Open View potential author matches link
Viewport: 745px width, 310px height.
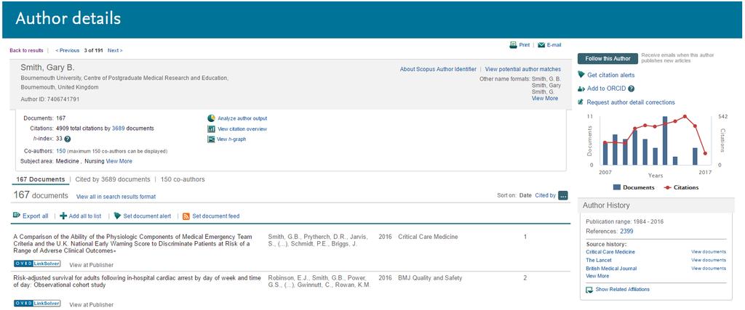(522, 69)
